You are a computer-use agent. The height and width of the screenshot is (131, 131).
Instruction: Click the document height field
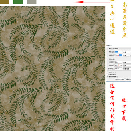[x=118, y=65]
